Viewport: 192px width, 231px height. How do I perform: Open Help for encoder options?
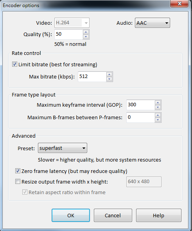click(x=158, y=215)
